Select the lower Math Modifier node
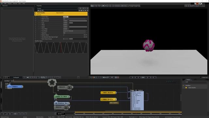The image size is (209, 118). (x=108, y=99)
